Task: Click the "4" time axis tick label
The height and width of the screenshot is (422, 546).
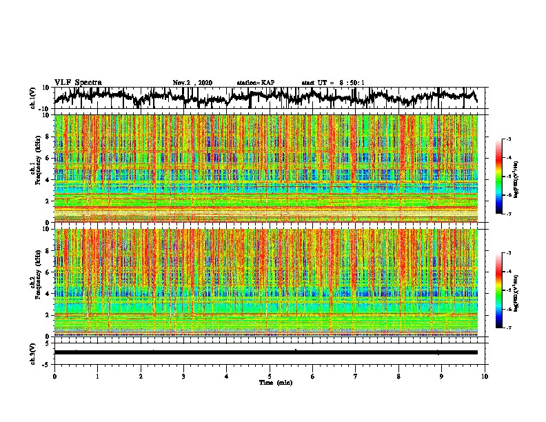Action: [x=227, y=376]
